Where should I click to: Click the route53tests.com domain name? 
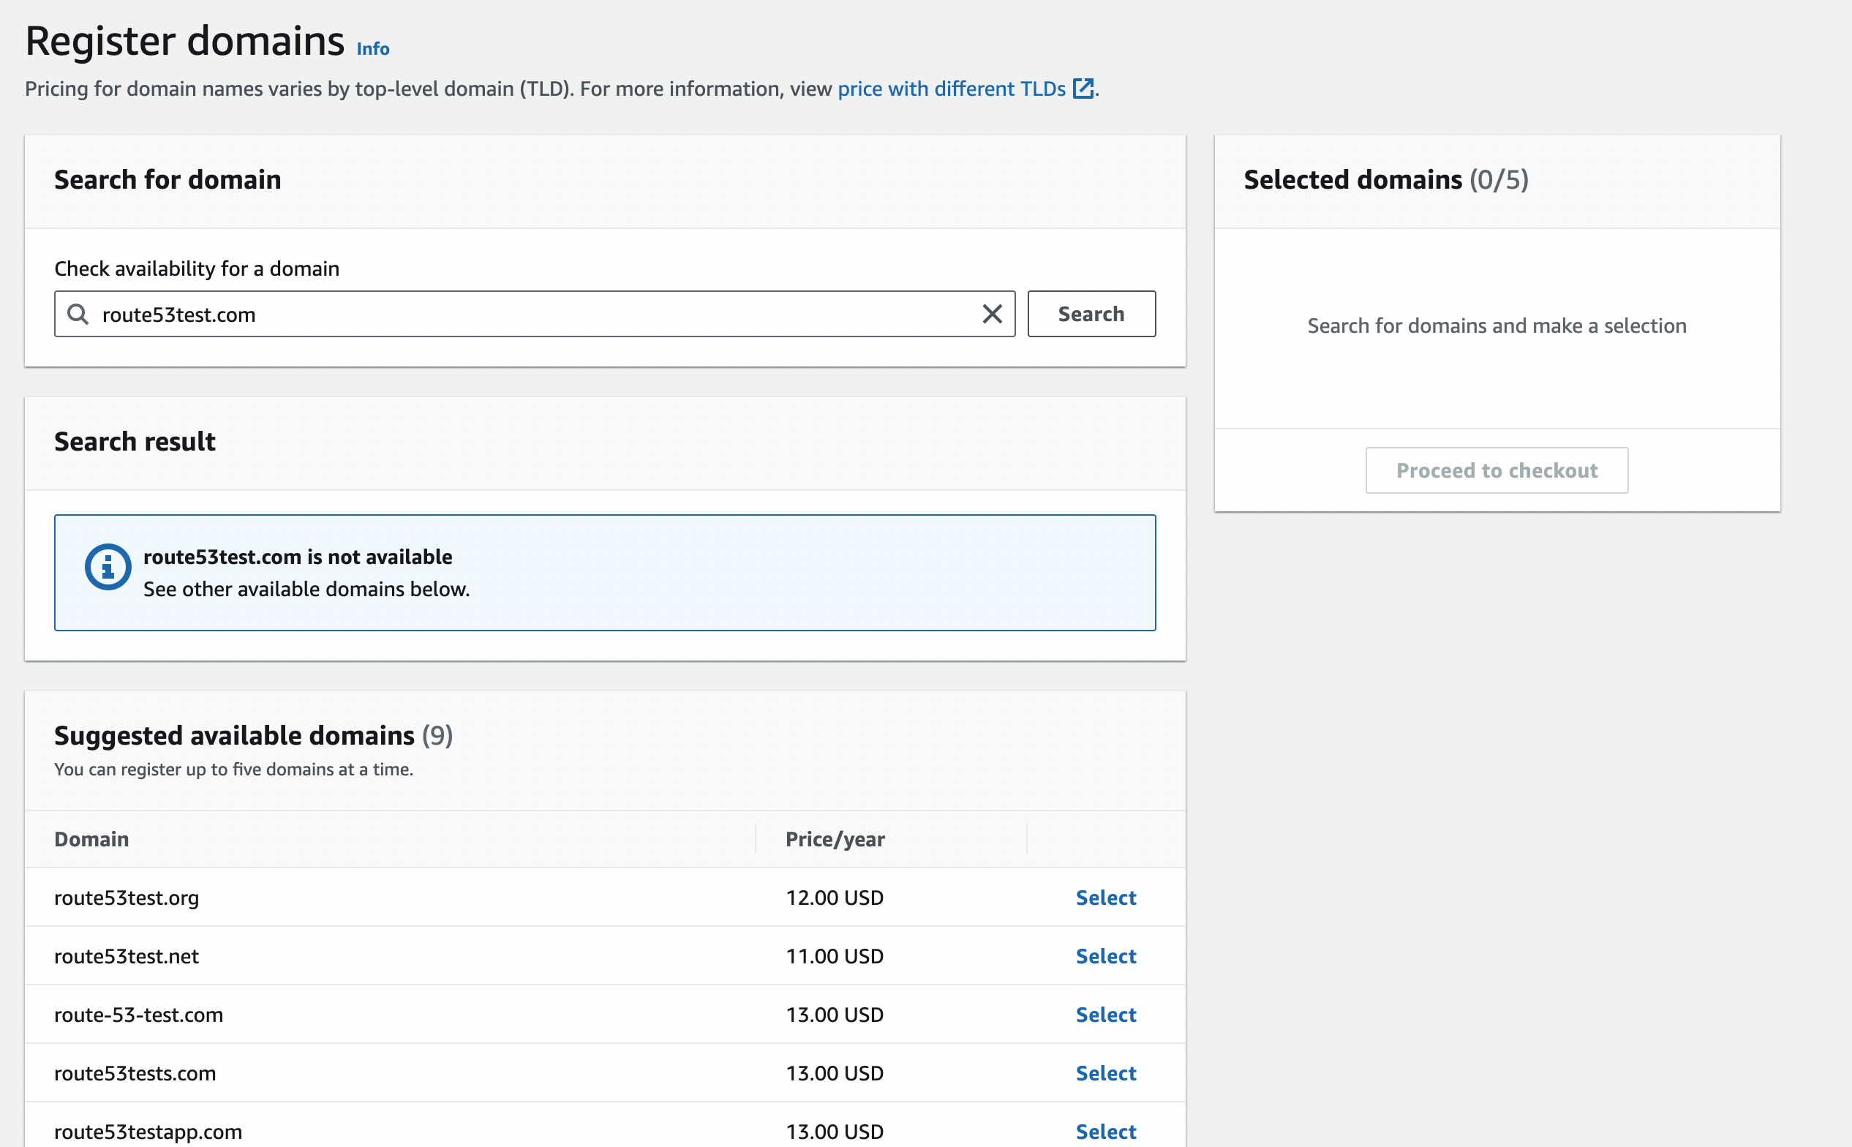pos(135,1072)
